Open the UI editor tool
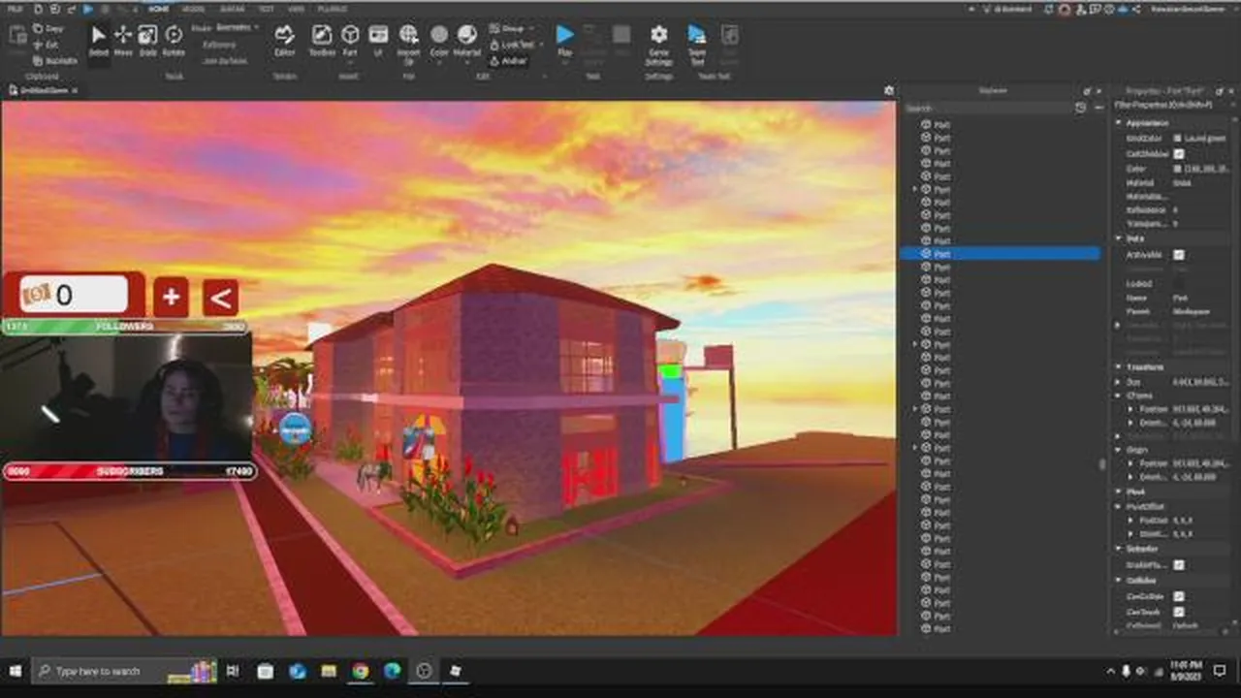Viewport: 1241px width, 698px height. (x=378, y=40)
